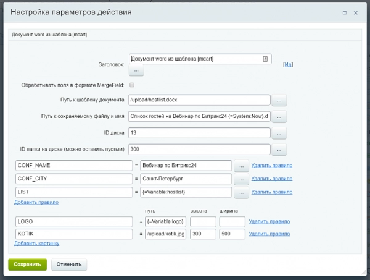
Task: Click the Добавить картинку link
Action: pos(37,244)
